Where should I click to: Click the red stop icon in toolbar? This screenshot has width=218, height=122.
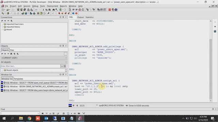click(x=110, y=10)
